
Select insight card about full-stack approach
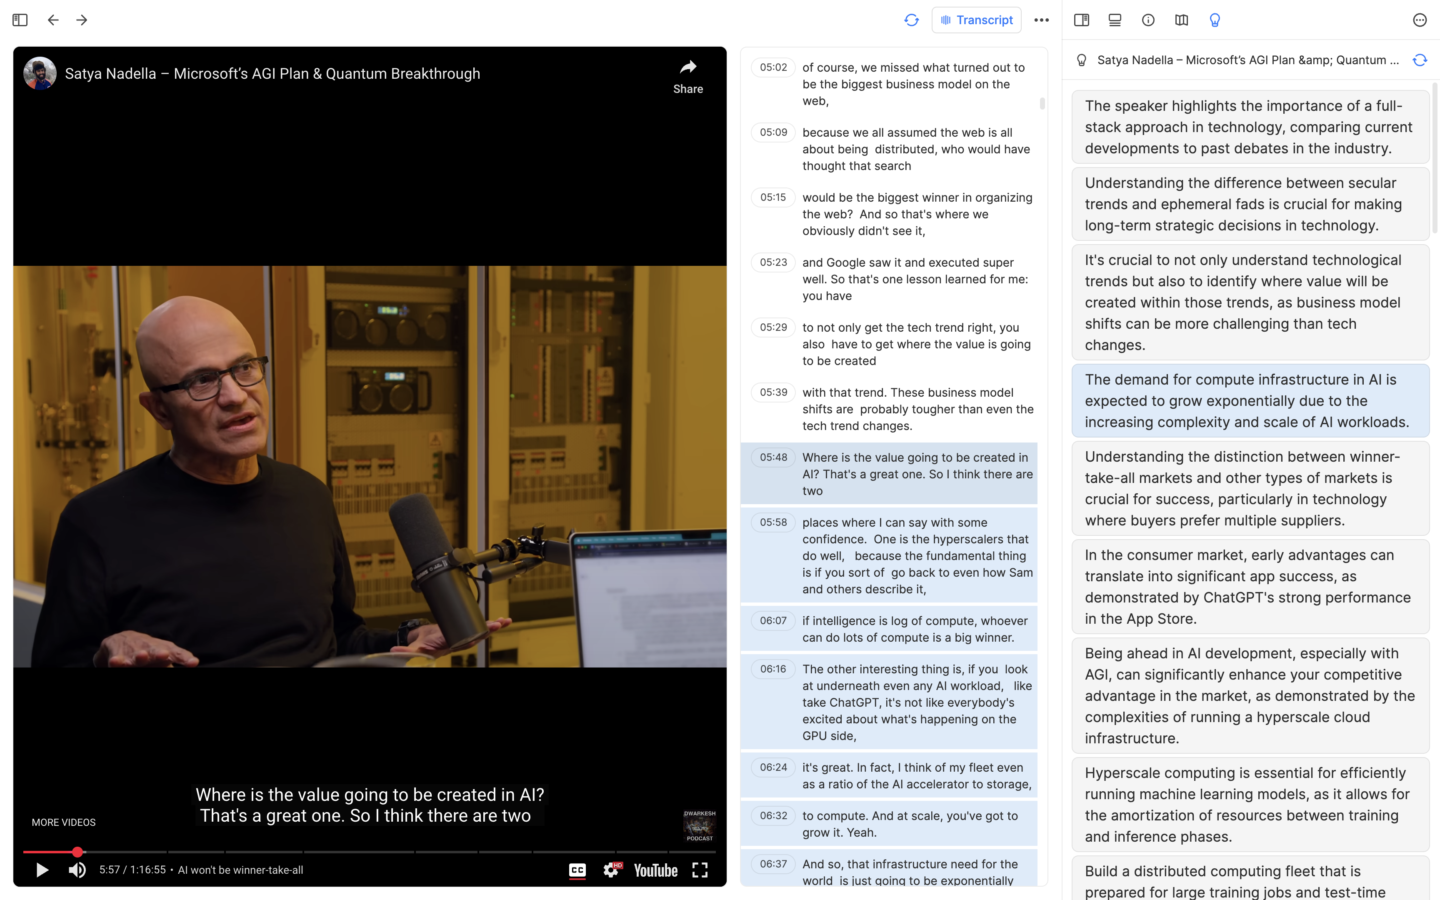[1250, 127]
